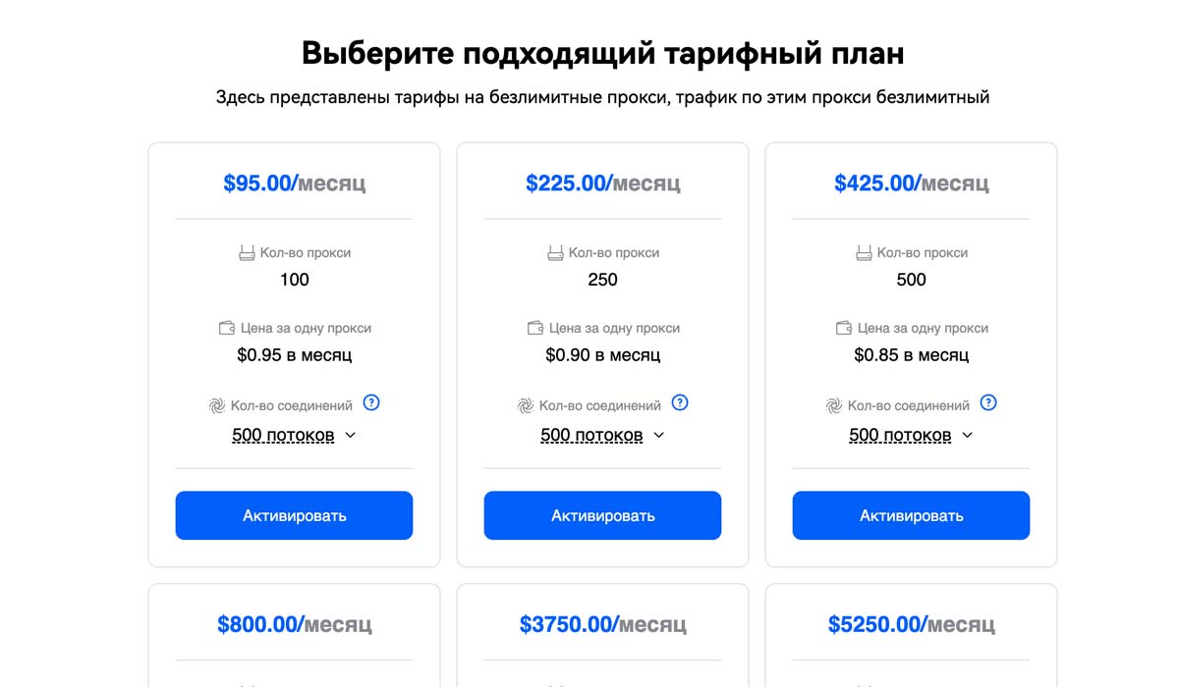
Task: Click the connections spiral icon in the $225.00 plan
Action: 526,405
